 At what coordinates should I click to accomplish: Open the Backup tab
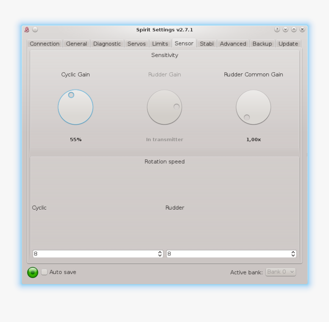click(262, 44)
